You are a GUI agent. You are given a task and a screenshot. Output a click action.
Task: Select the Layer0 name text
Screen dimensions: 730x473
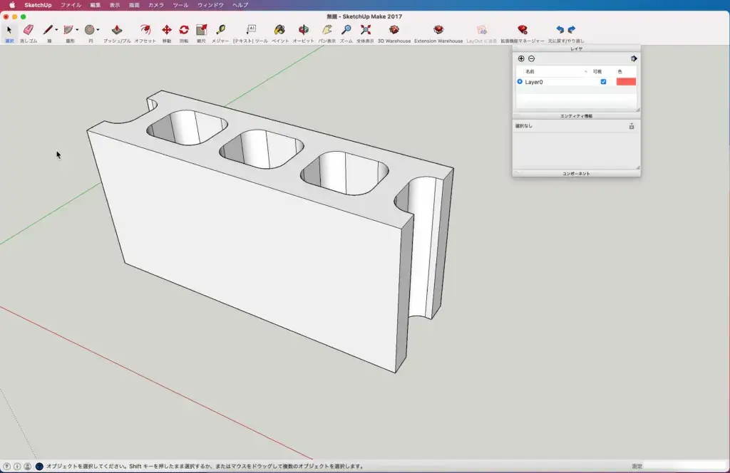534,82
